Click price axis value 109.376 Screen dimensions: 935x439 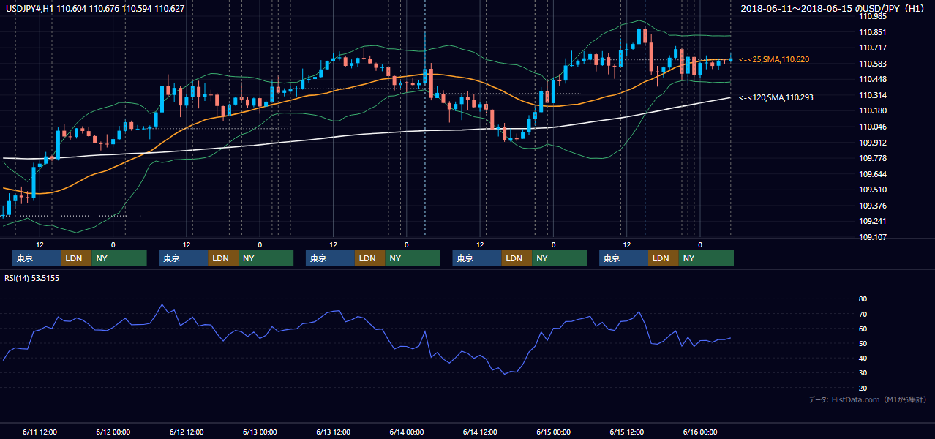point(872,206)
